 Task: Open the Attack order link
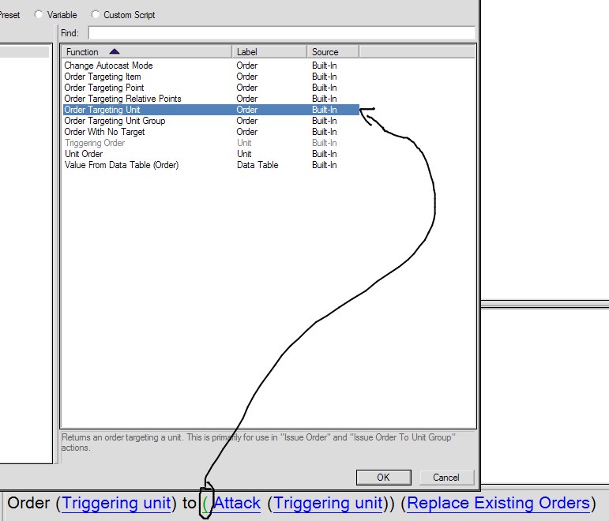[x=237, y=503]
